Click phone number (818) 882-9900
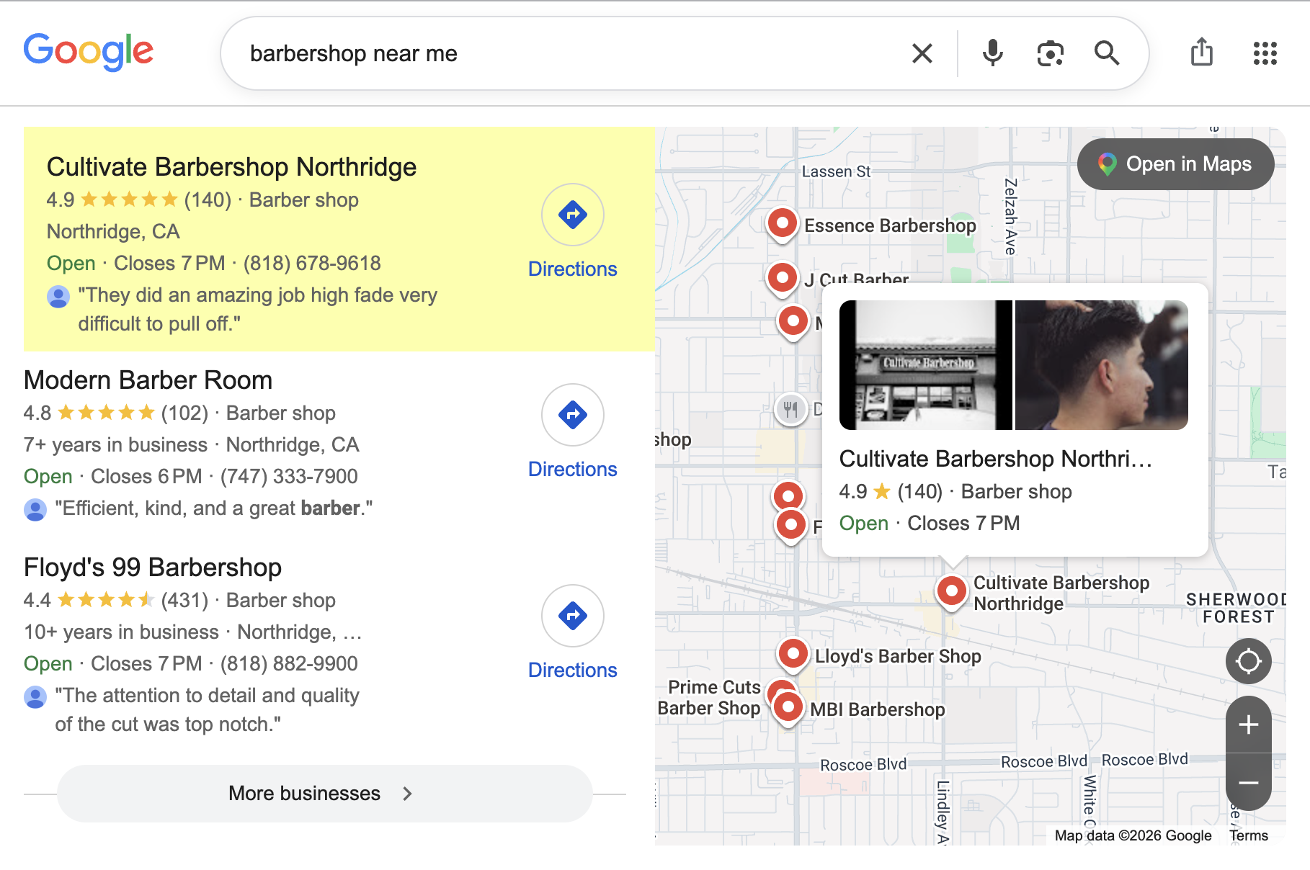Screen dimensions: 1310x870 (x=289, y=664)
